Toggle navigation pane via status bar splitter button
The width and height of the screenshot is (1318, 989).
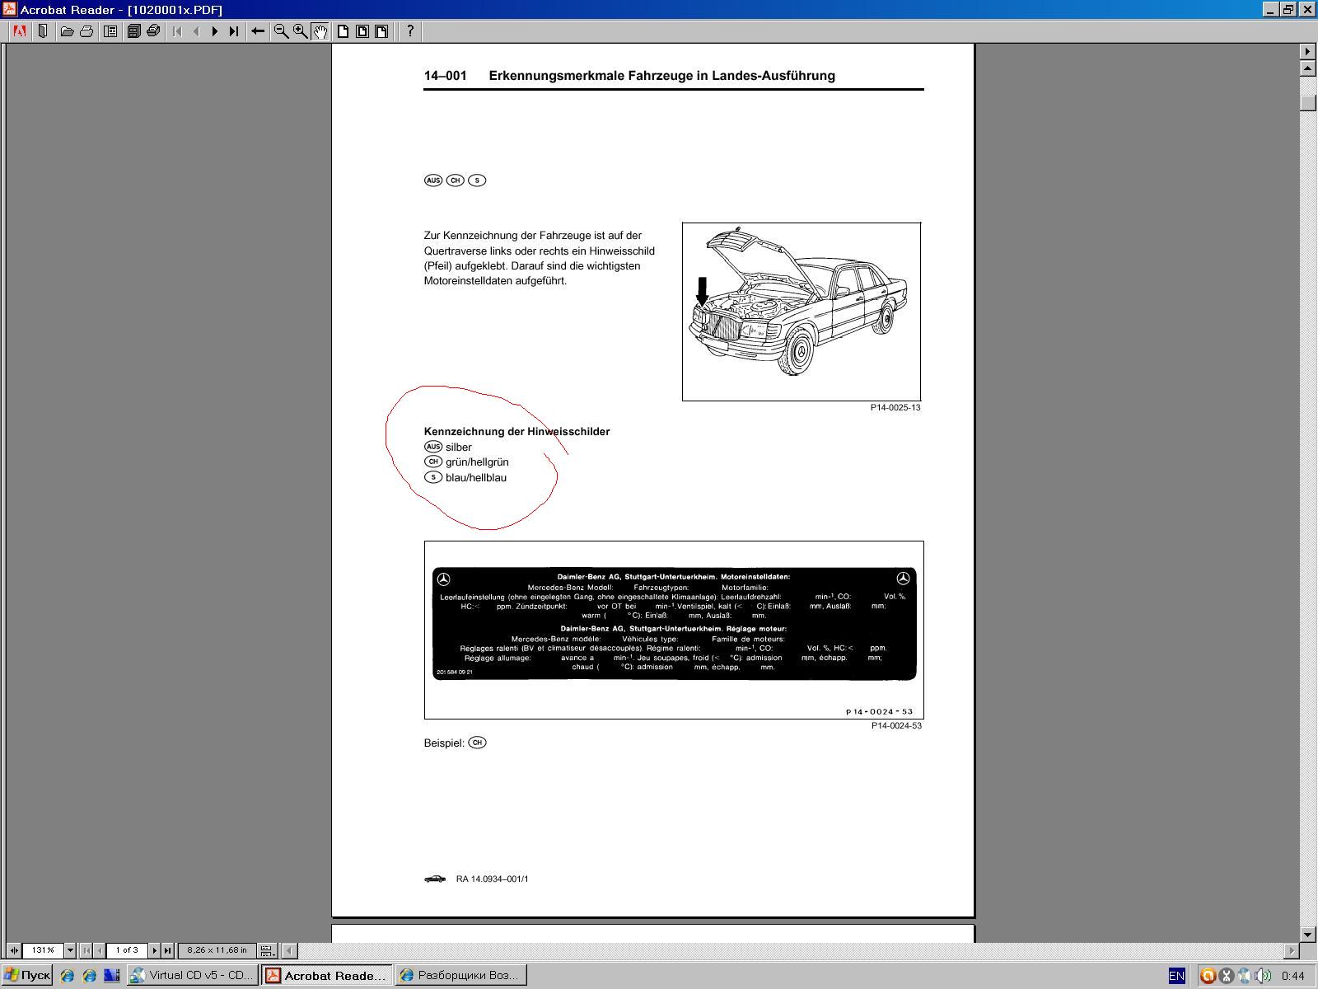coord(14,950)
